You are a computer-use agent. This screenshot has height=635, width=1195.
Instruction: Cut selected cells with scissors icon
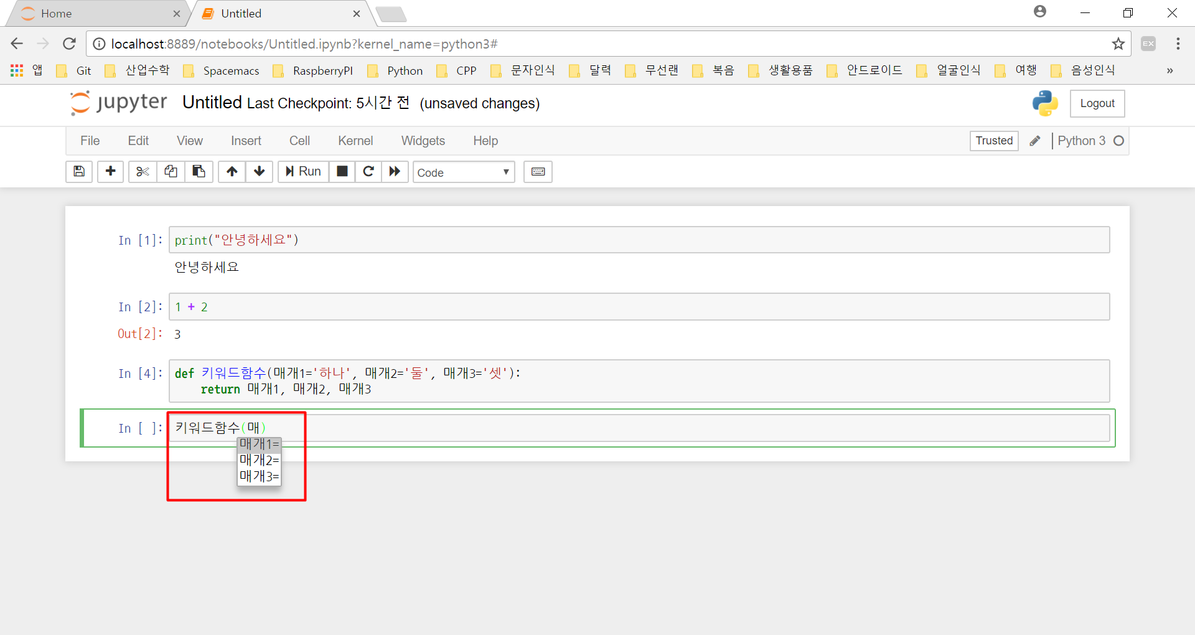click(x=143, y=172)
